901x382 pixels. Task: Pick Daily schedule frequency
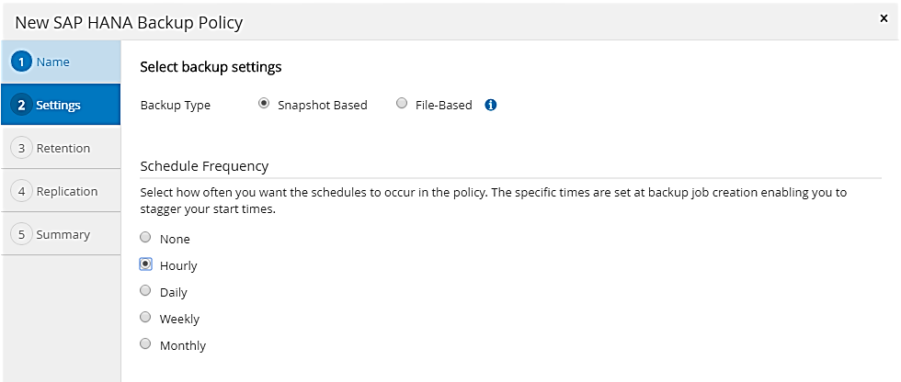click(145, 291)
